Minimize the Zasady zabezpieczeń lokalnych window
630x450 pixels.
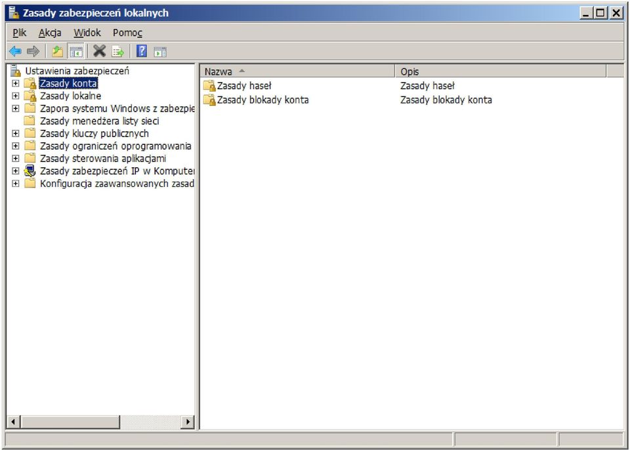[x=586, y=13]
